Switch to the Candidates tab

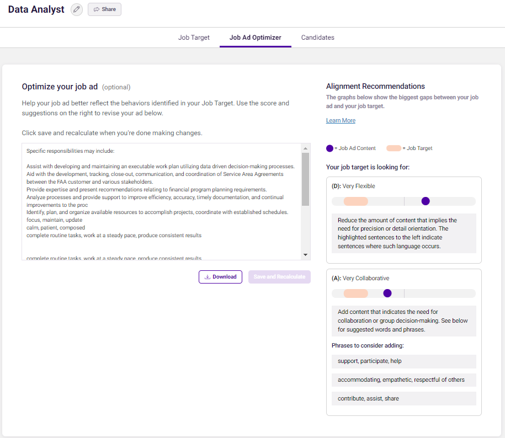point(317,38)
